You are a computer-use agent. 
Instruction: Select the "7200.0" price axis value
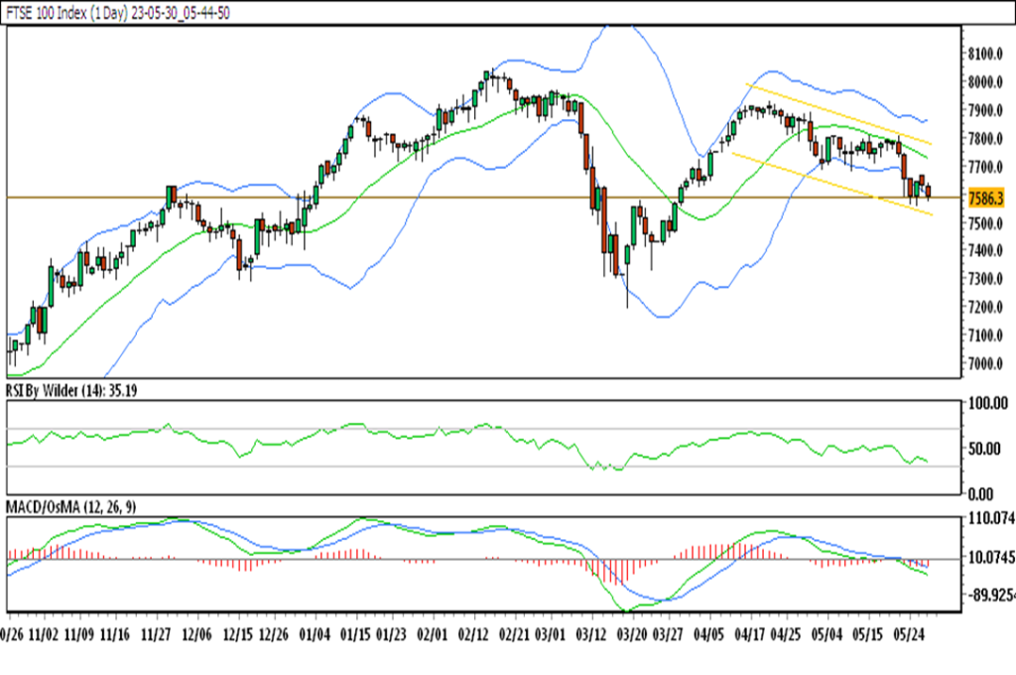(x=985, y=308)
